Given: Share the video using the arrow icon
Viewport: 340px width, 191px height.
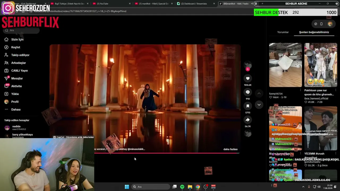Looking at the screenshot, I should click(x=248, y=120).
